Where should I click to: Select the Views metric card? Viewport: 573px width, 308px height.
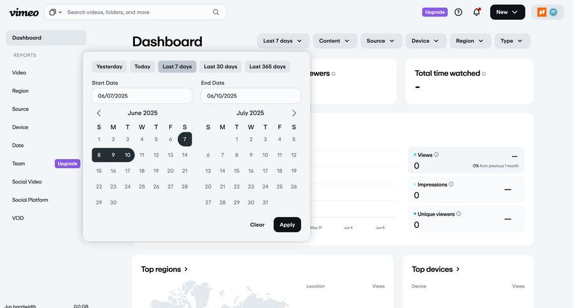[466, 160]
